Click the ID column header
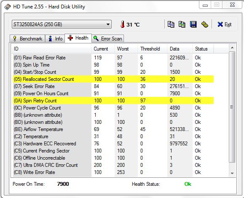Viewport: 244px width, 198px height. pos(51,49)
